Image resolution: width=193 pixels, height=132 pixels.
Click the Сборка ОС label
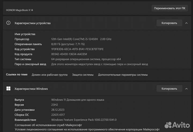[x=22, y=115]
